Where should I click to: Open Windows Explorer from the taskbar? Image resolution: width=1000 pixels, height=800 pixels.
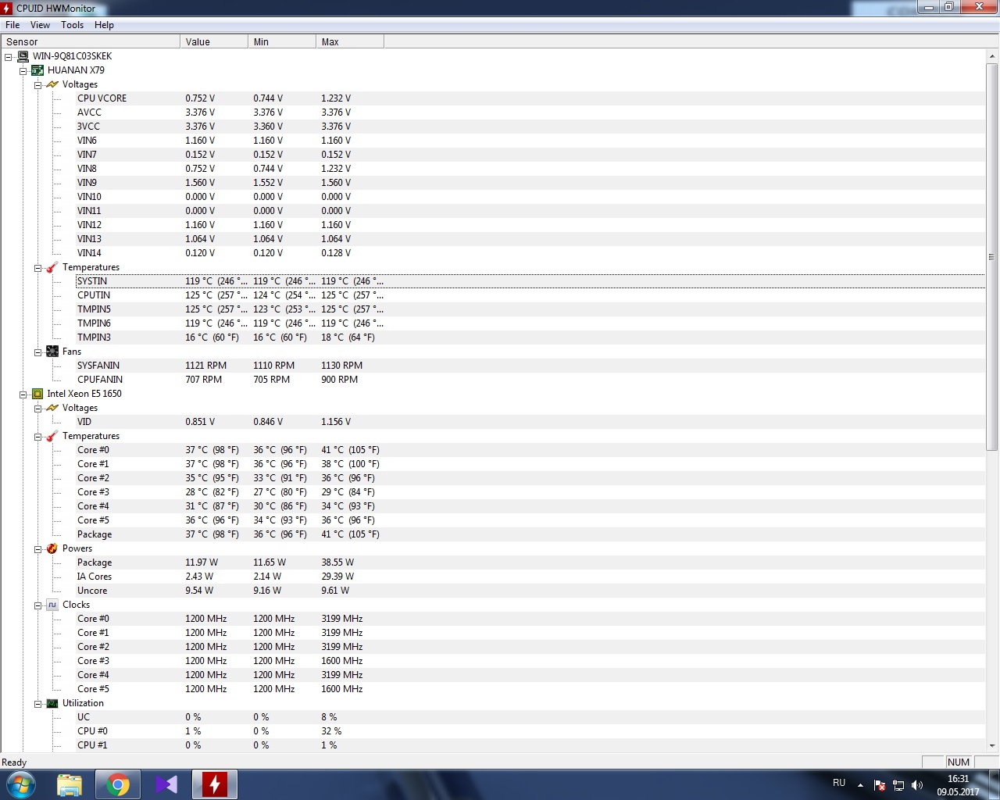click(x=70, y=784)
